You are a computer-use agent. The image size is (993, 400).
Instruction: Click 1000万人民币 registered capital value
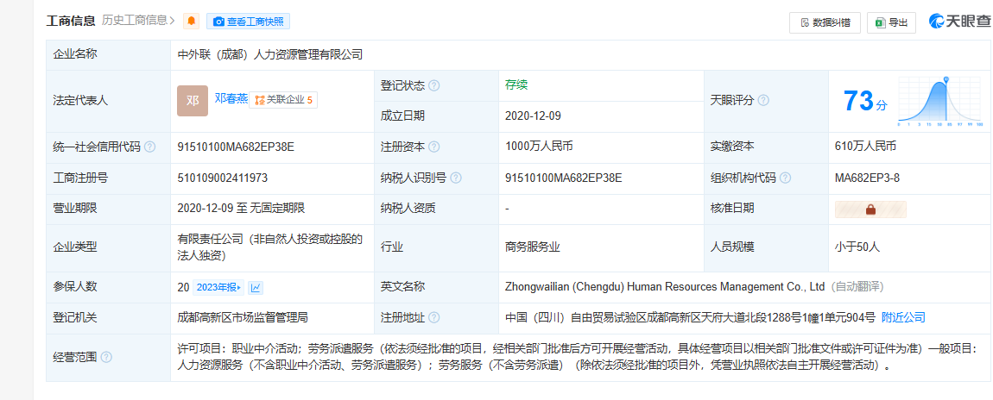(539, 147)
